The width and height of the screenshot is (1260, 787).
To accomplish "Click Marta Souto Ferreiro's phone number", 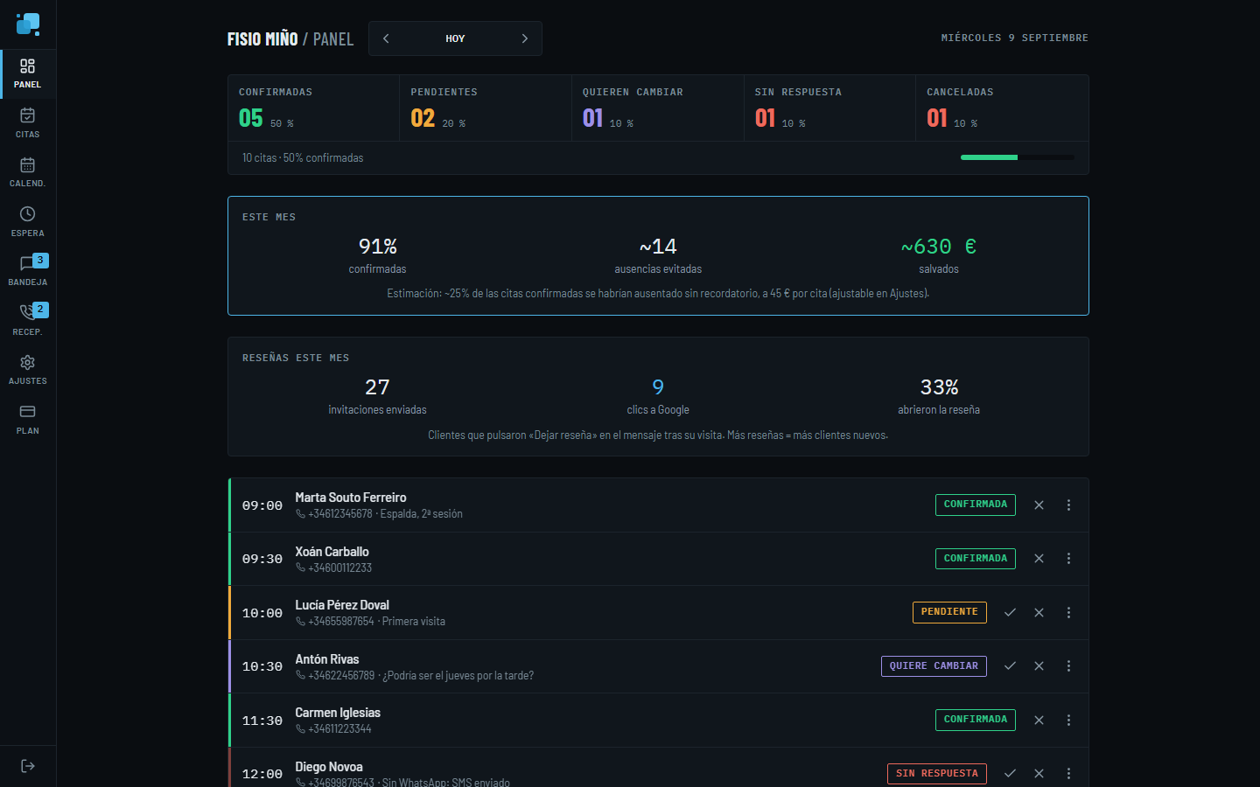I will [x=339, y=514].
